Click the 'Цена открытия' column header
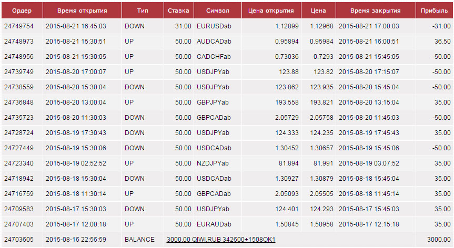Screen dimensions: 454x248 click(x=273, y=11)
